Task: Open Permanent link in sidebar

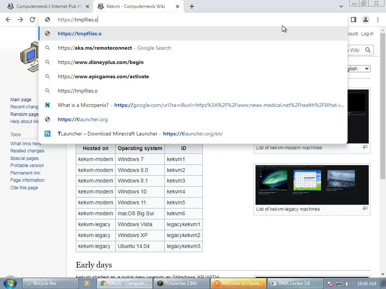Action: 25,173
